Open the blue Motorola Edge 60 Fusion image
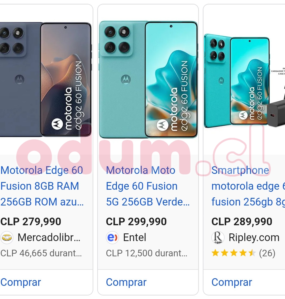This screenshot has width=285, height=299. (x=46, y=79)
